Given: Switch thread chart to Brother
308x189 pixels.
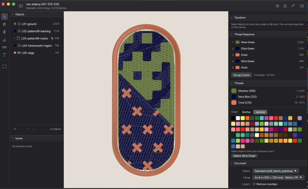Looking at the screenshot, I should (246, 112).
